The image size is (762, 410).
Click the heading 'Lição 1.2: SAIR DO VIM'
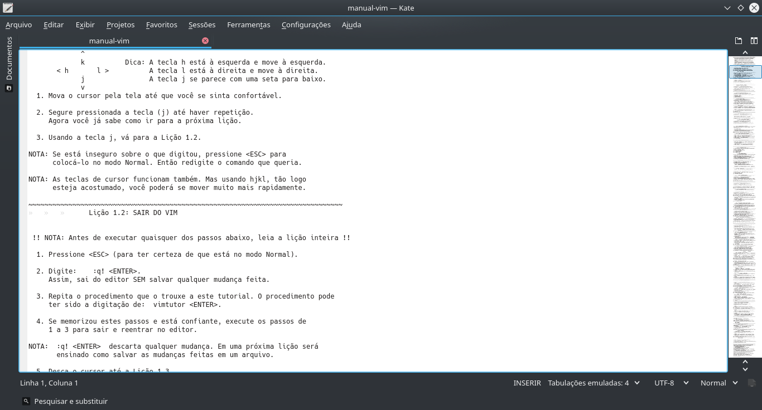tap(133, 213)
